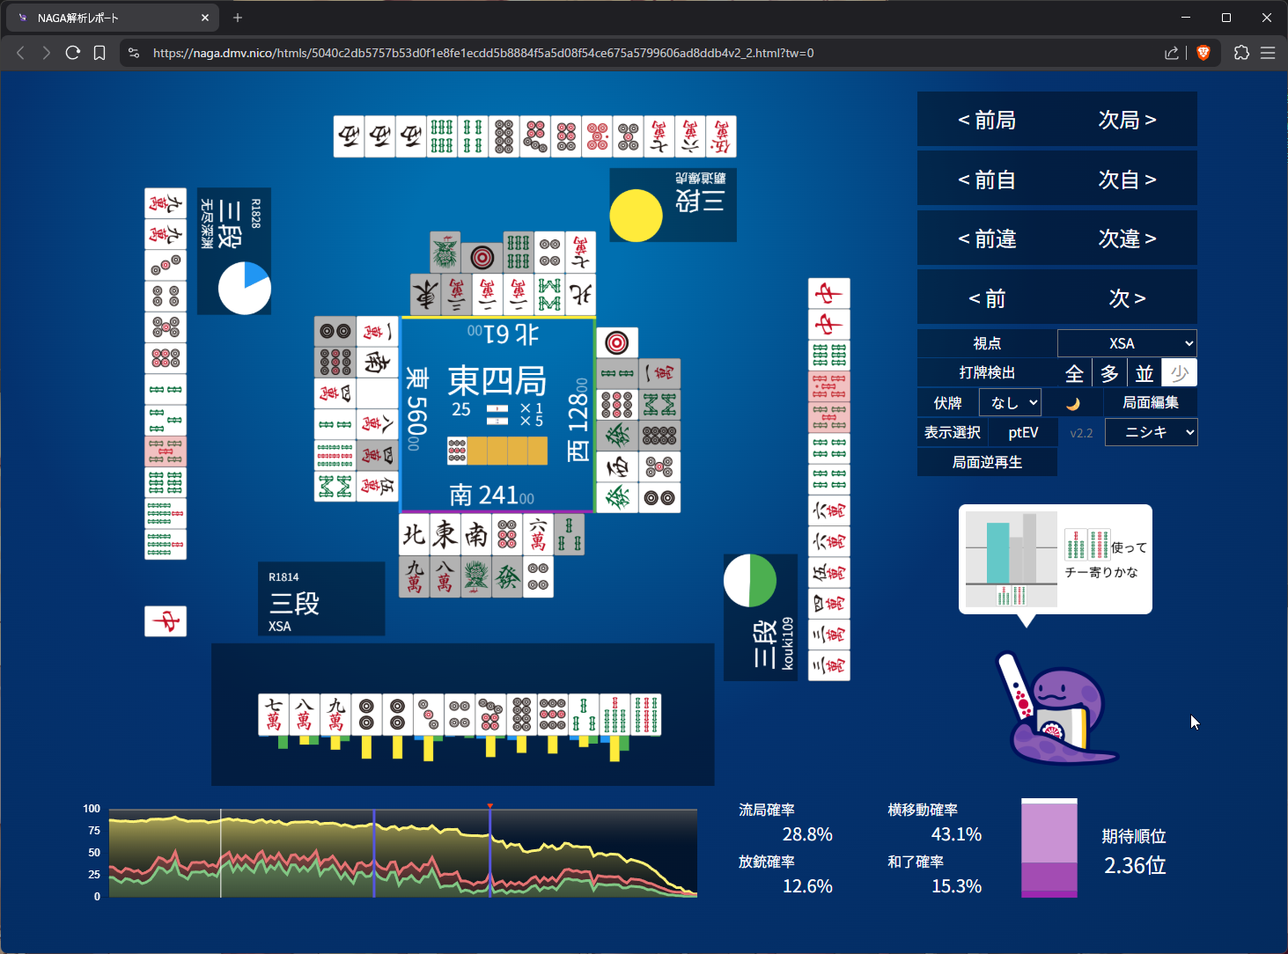This screenshot has height=954, width=1288.
Task: Select the 並 discard detection level
Action: (1144, 373)
